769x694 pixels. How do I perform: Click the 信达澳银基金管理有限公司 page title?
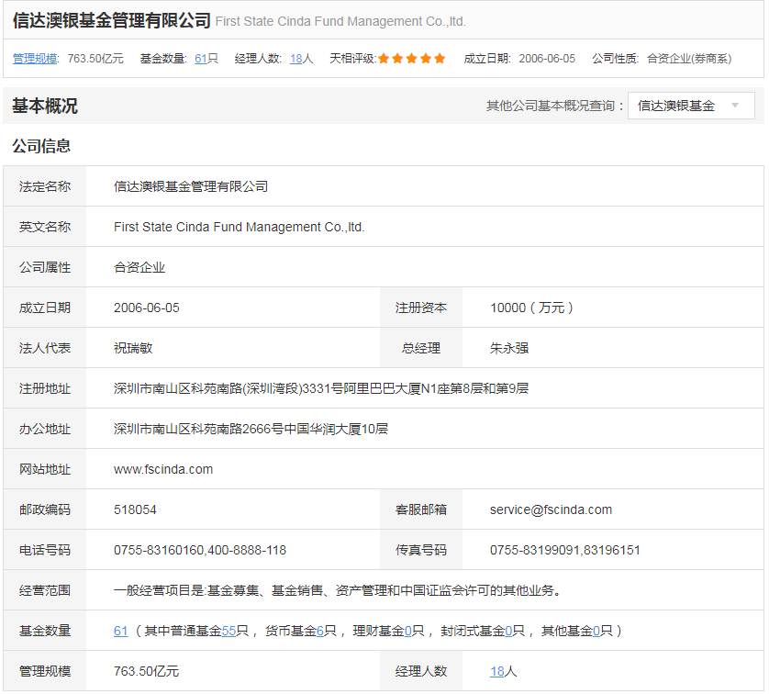click(x=111, y=20)
